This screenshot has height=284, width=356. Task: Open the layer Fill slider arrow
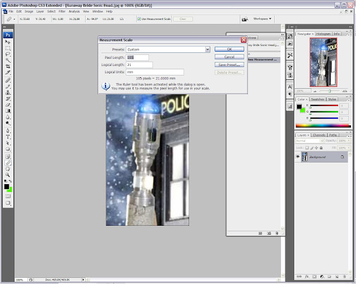click(349, 148)
